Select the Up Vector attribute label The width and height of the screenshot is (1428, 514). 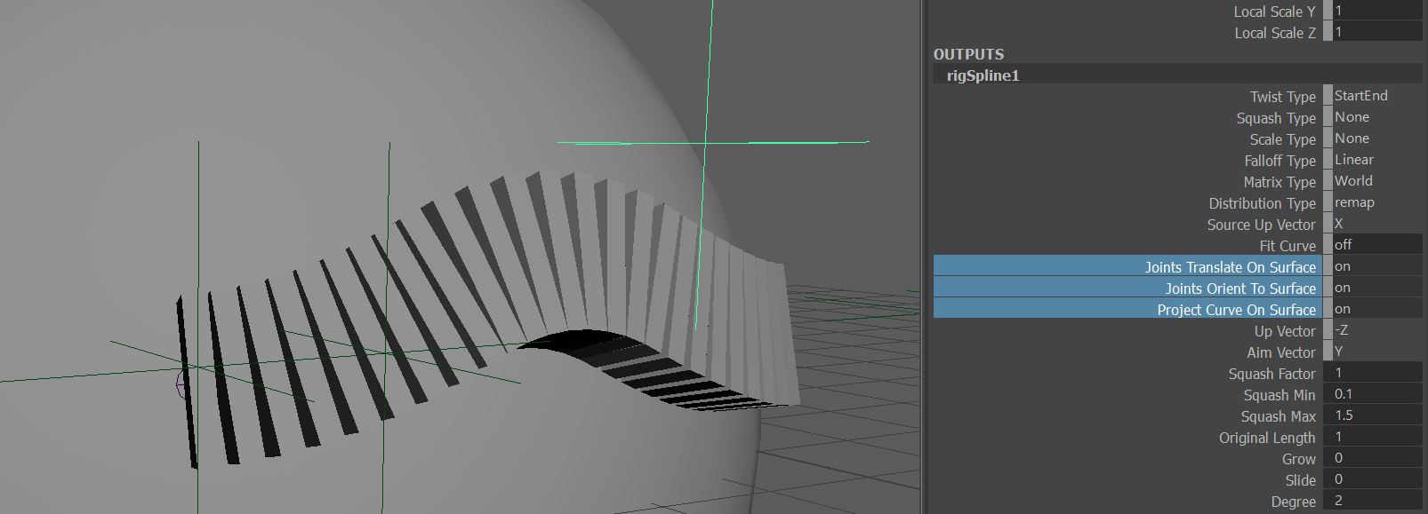[x=1285, y=331]
